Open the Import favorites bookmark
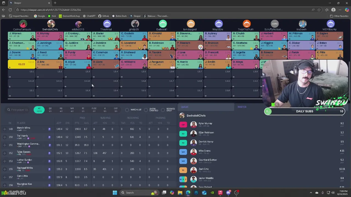 (18, 16)
